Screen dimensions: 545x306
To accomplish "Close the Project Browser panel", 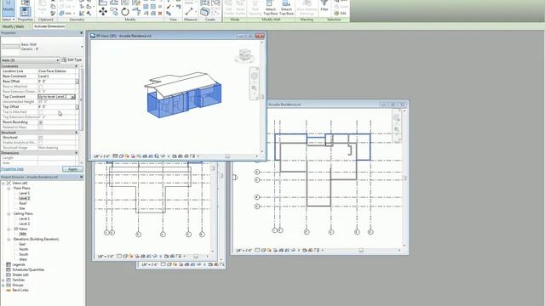I will [x=82, y=177].
